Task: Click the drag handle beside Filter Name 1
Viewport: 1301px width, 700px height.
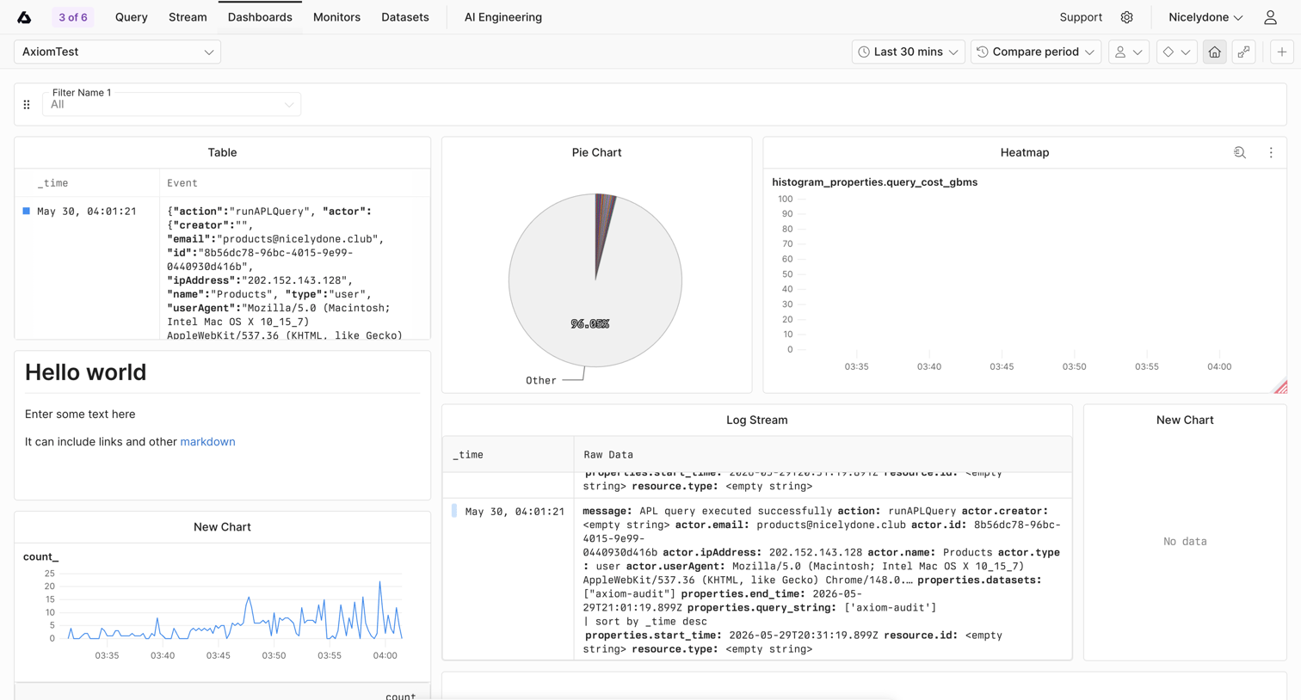Action: (27, 105)
